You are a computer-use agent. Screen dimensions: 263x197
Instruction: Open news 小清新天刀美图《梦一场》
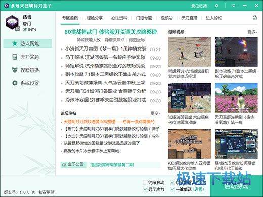tap(106, 49)
